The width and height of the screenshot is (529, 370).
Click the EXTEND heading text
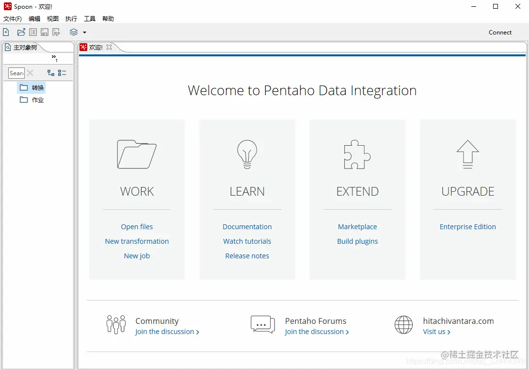pos(357,192)
